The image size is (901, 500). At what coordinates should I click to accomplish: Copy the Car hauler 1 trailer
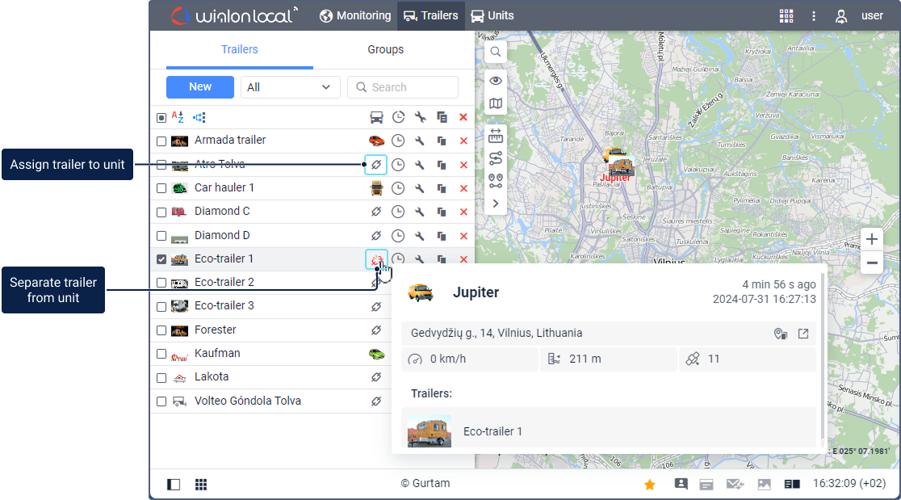442,188
